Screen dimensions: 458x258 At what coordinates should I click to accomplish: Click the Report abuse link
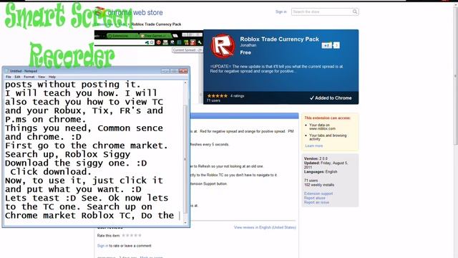pyautogui.click(x=314, y=198)
